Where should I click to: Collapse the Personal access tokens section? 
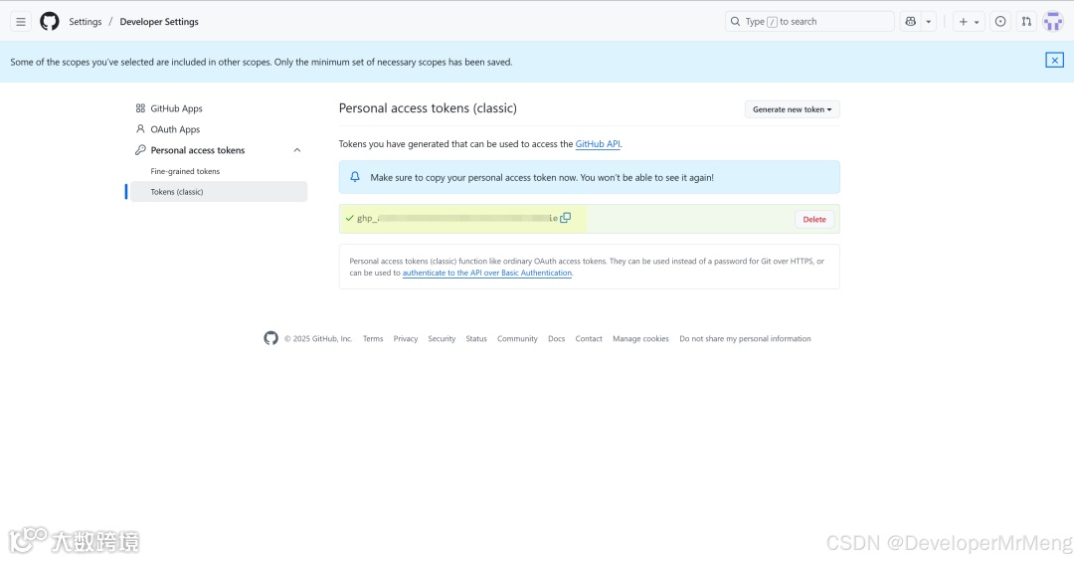tap(297, 150)
